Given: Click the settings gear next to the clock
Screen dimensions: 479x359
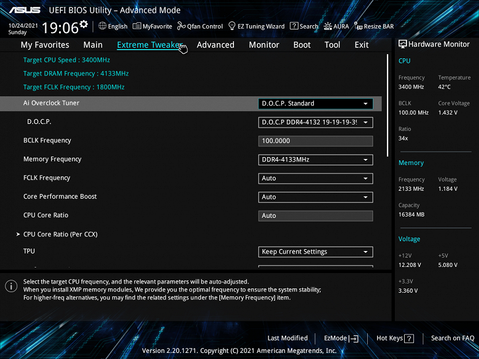Looking at the screenshot, I should coord(84,24).
